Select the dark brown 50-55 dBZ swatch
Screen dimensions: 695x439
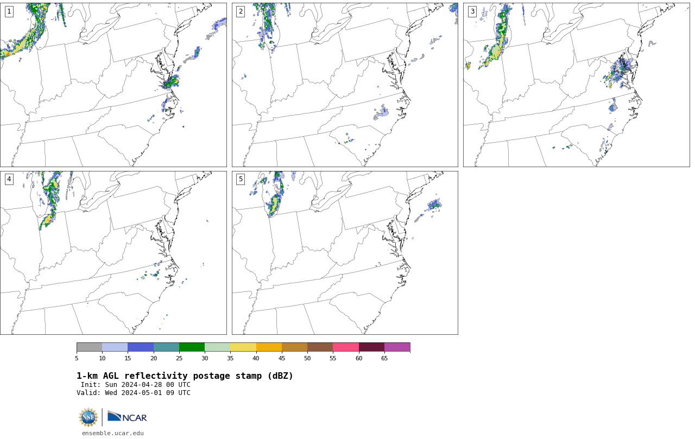pyautogui.click(x=320, y=347)
